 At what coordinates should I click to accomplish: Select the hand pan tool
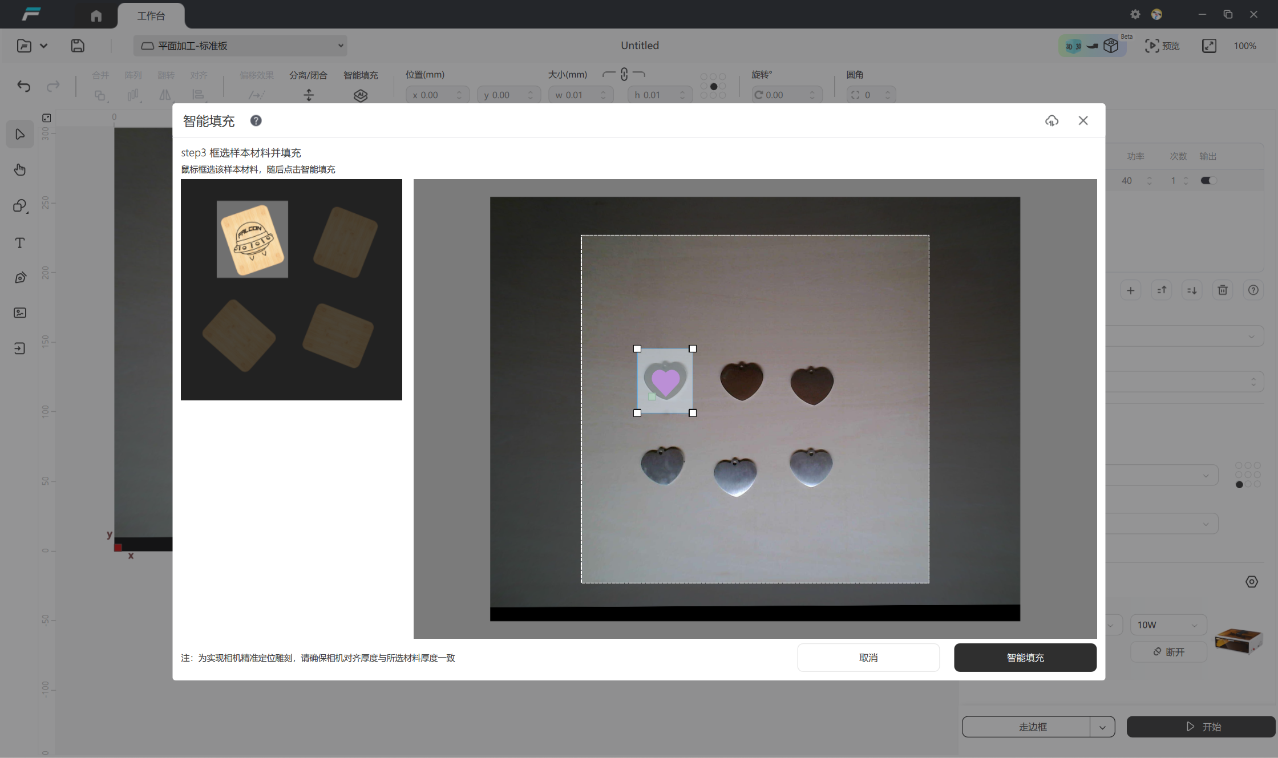(x=20, y=169)
